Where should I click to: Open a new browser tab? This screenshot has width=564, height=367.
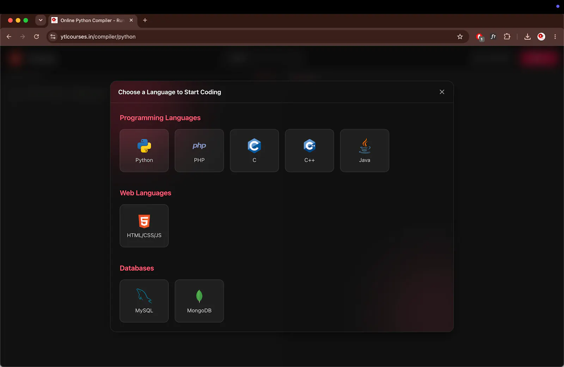point(145,20)
